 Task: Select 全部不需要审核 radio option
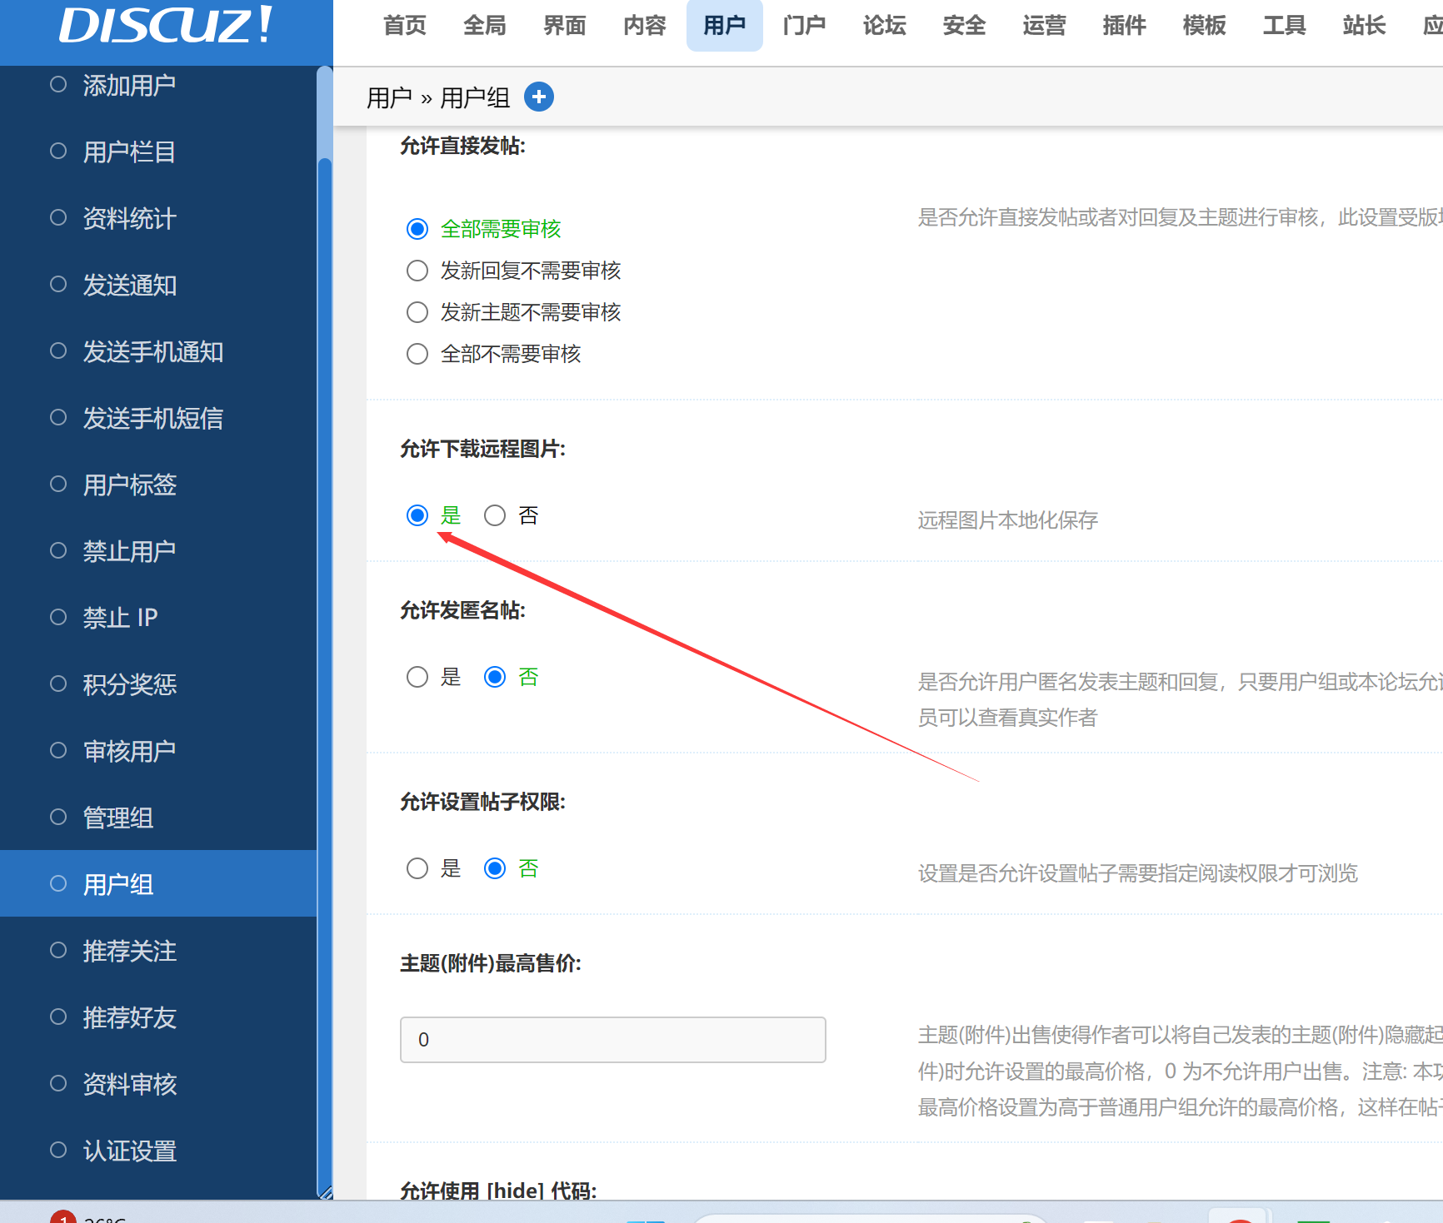point(417,354)
